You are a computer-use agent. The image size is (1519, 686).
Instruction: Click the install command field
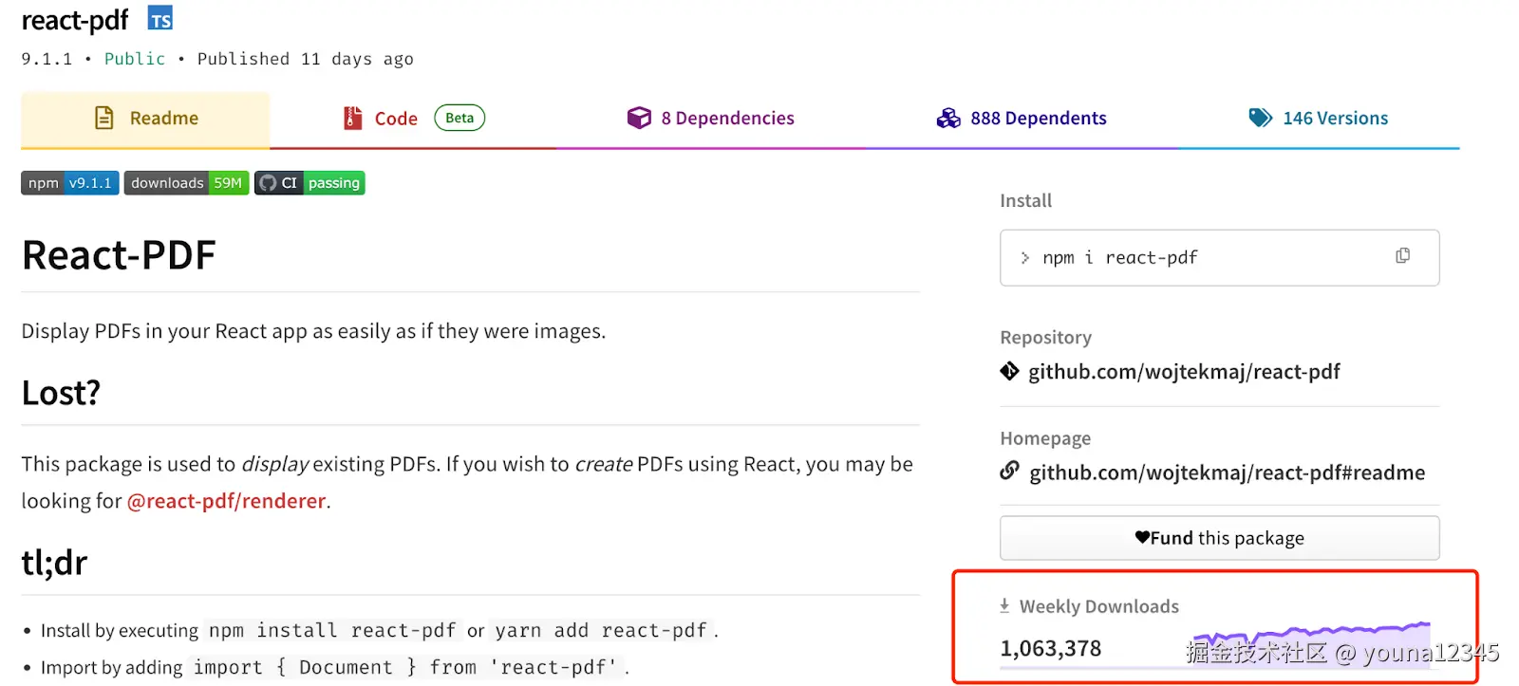[x=1219, y=257]
